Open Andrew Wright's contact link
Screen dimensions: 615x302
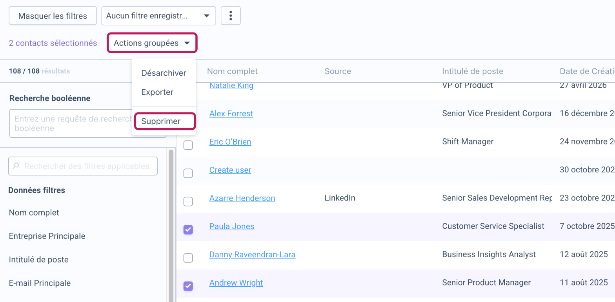pos(236,283)
